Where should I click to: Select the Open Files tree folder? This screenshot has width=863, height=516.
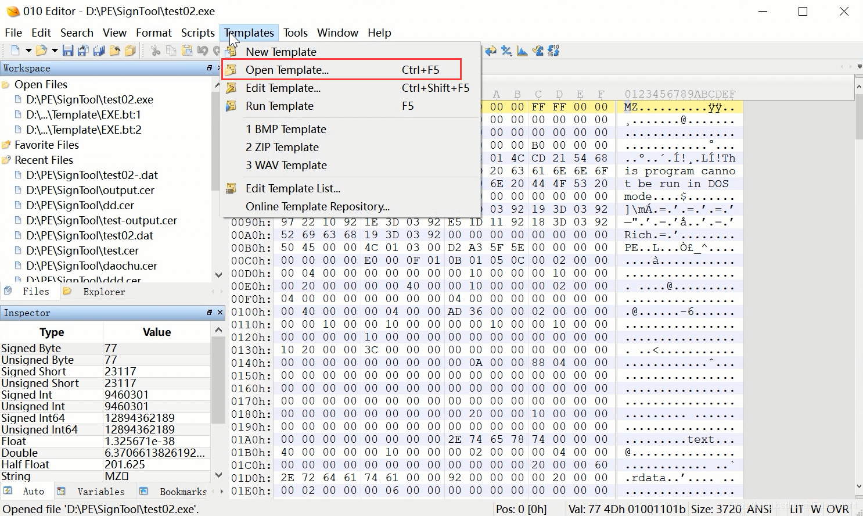(41, 84)
